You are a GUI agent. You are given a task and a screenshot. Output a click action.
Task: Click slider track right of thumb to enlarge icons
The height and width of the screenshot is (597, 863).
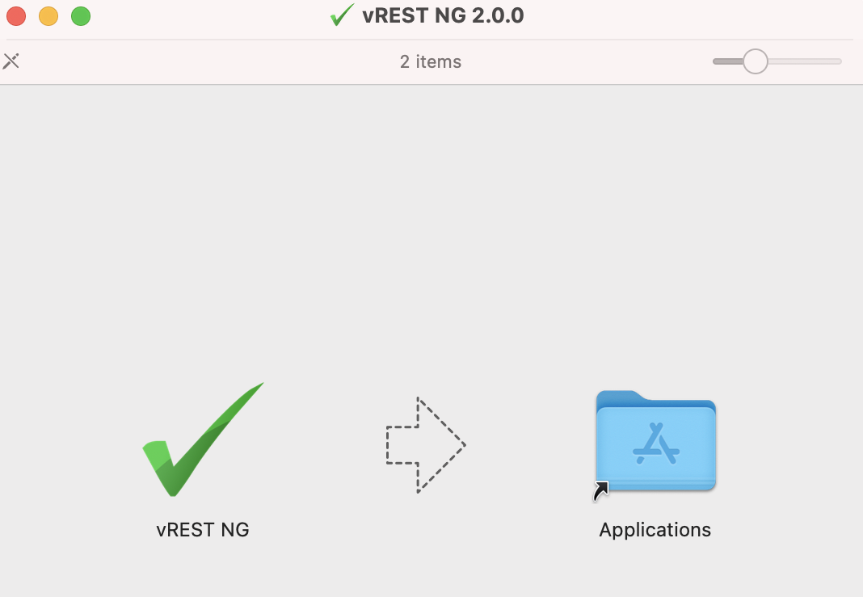tap(805, 61)
